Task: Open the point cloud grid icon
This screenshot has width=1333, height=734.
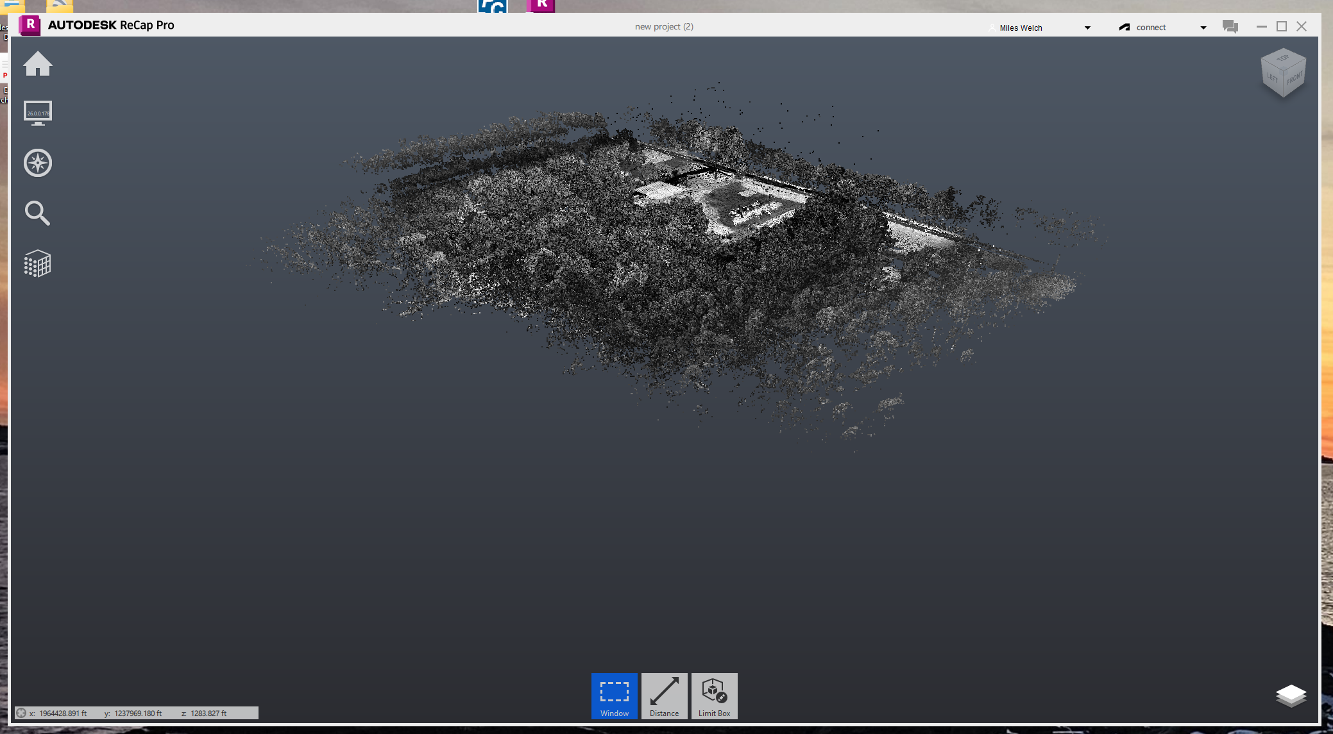Action: (37, 263)
